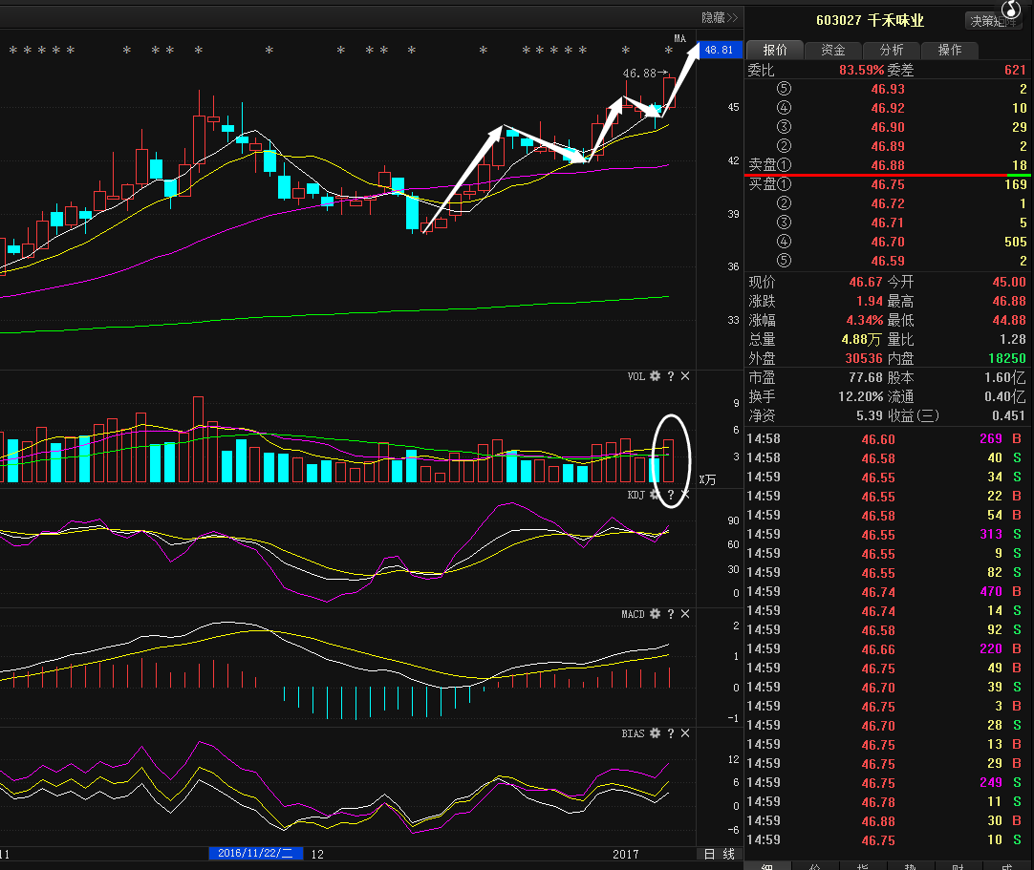Image resolution: width=1034 pixels, height=870 pixels.
Task: Close the BIAS indicator panel
Action: [x=685, y=732]
